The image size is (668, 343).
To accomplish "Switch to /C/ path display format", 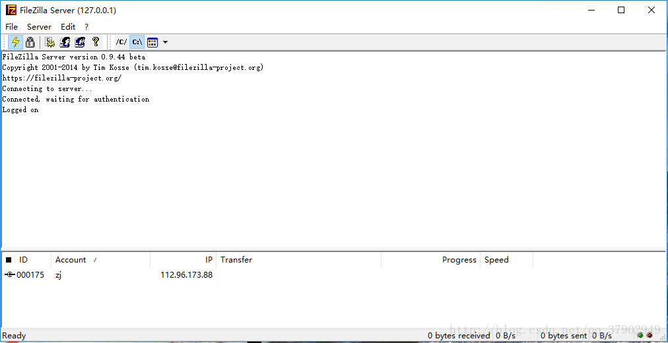I will tap(121, 42).
